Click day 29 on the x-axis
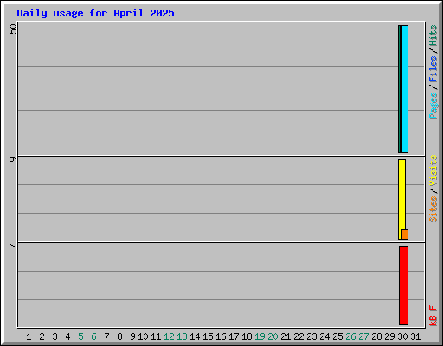This screenshot has width=443, height=346. (x=389, y=336)
